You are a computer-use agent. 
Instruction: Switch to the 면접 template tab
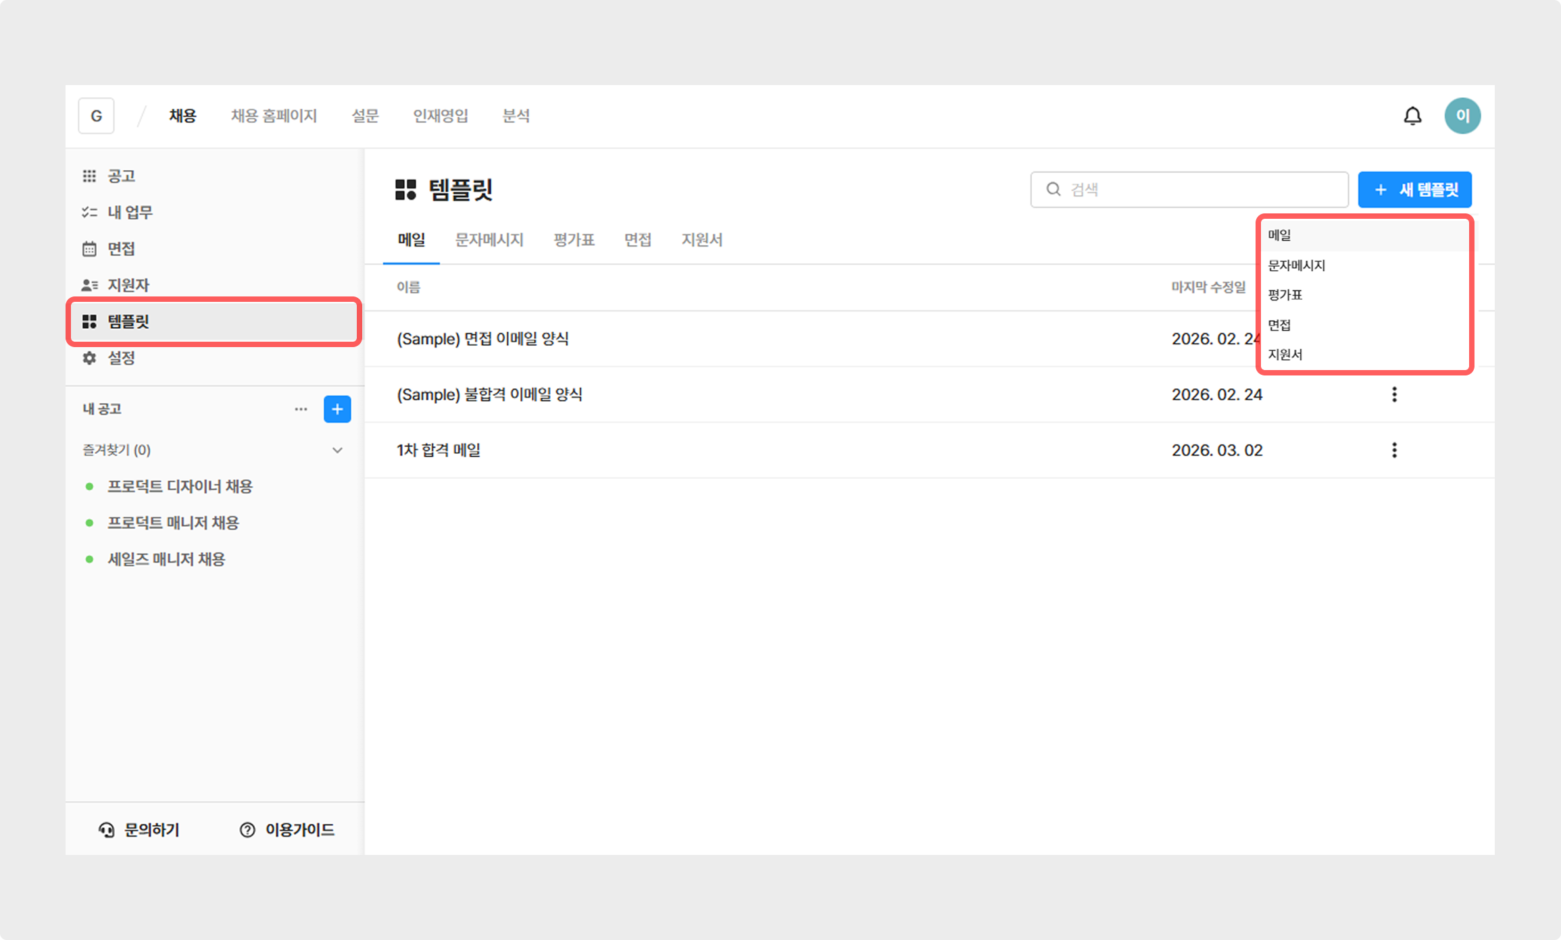coord(638,240)
